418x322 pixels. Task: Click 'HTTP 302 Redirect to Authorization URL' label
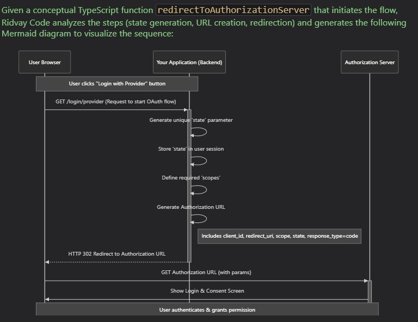(x=117, y=254)
